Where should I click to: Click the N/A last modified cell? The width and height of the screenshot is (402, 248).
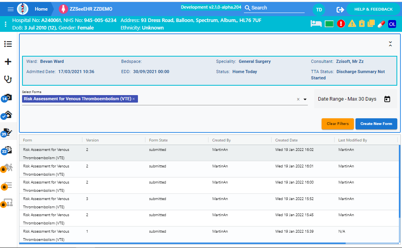[341, 231]
